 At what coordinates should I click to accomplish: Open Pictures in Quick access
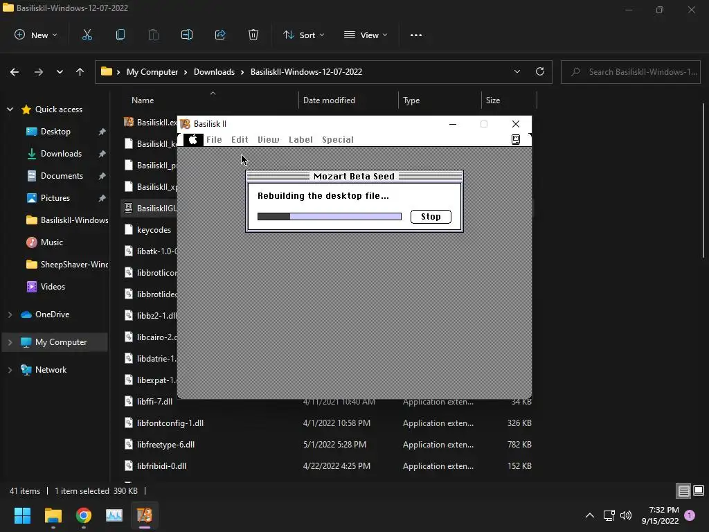pos(55,198)
